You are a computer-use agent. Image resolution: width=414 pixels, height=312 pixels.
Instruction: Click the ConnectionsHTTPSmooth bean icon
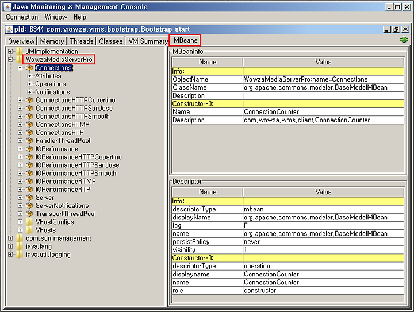[29, 116]
